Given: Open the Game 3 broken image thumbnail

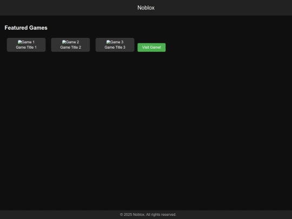Looking at the screenshot, I should click(x=115, y=42).
